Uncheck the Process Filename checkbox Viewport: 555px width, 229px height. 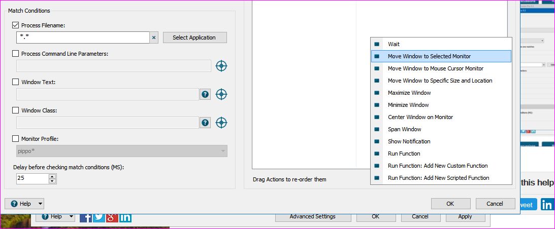15,25
